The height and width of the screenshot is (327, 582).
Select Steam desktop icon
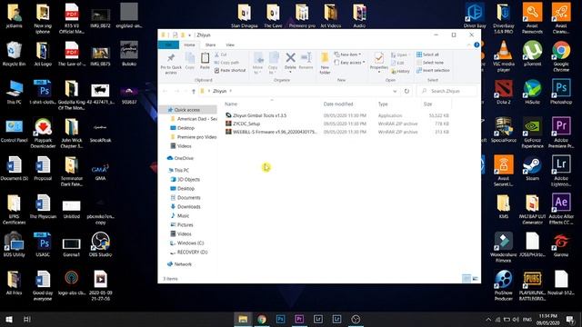pos(532,169)
